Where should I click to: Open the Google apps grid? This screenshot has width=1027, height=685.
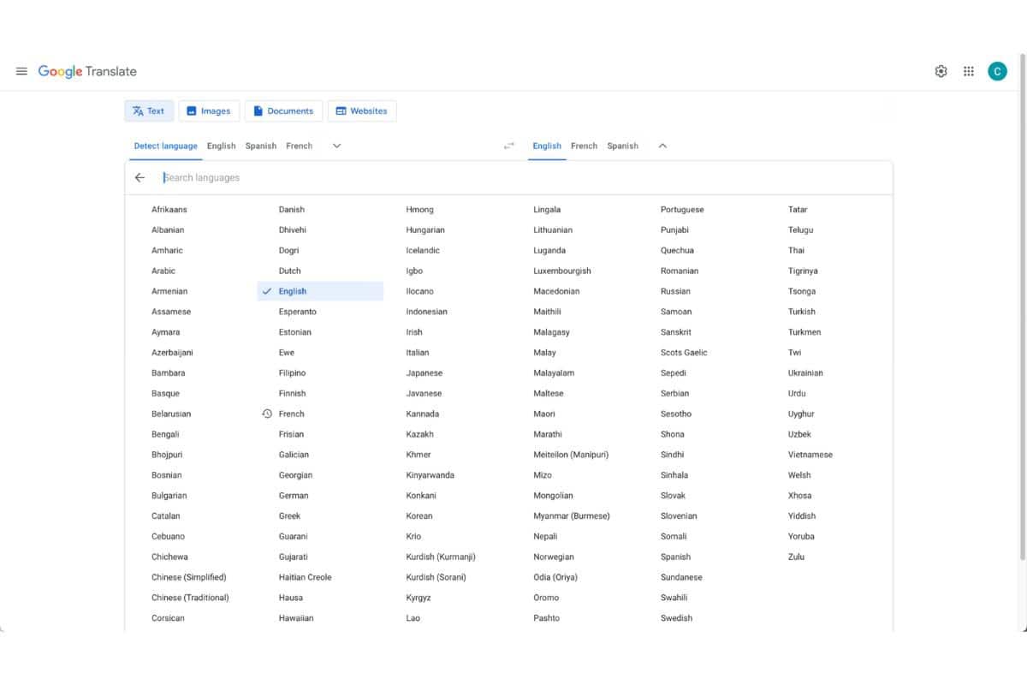pyautogui.click(x=969, y=71)
